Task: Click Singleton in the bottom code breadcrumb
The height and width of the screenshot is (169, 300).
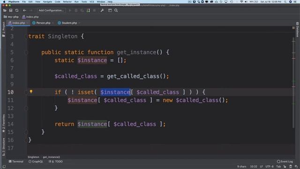Action: tap(33, 157)
